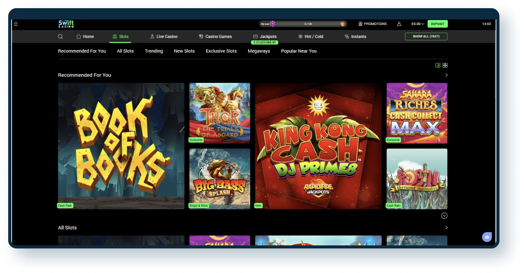
Task: Open the balance £0.00 dropdown
Action: pyautogui.click(x=418, y=24)
